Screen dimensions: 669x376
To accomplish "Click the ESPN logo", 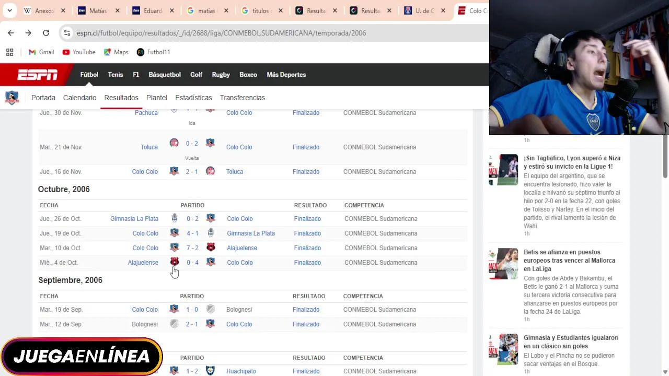I will pyautogui.click(x=38, y=75).
